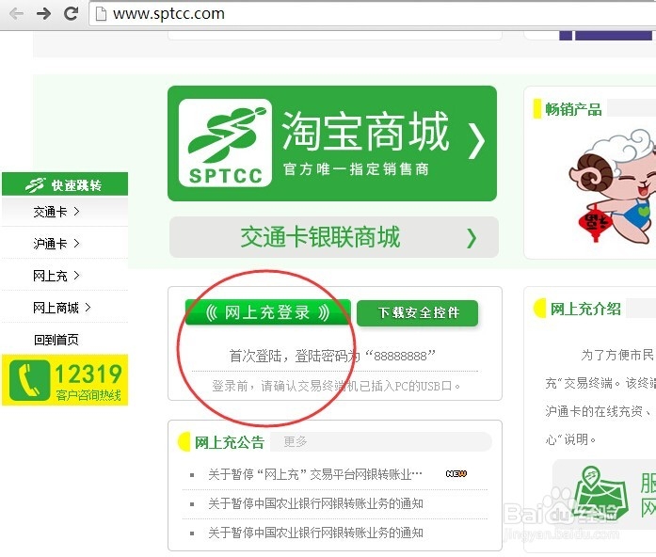Click the 为了方便市民 introduction paragraph
Image resolution: width=656 pixels, height=557 pixels.
click(x=600, y=397)
